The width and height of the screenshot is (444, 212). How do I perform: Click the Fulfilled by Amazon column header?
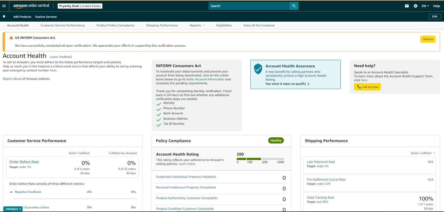pos(123,153)
